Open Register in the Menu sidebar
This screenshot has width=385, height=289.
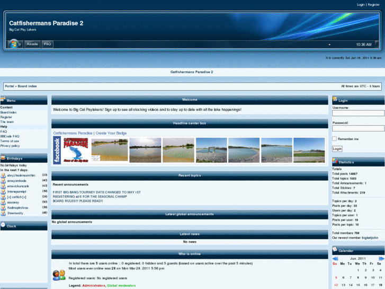click(6, 117)
